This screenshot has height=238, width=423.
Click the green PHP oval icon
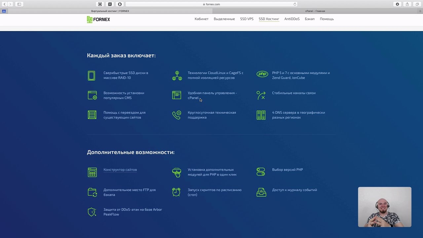[262, 74]
